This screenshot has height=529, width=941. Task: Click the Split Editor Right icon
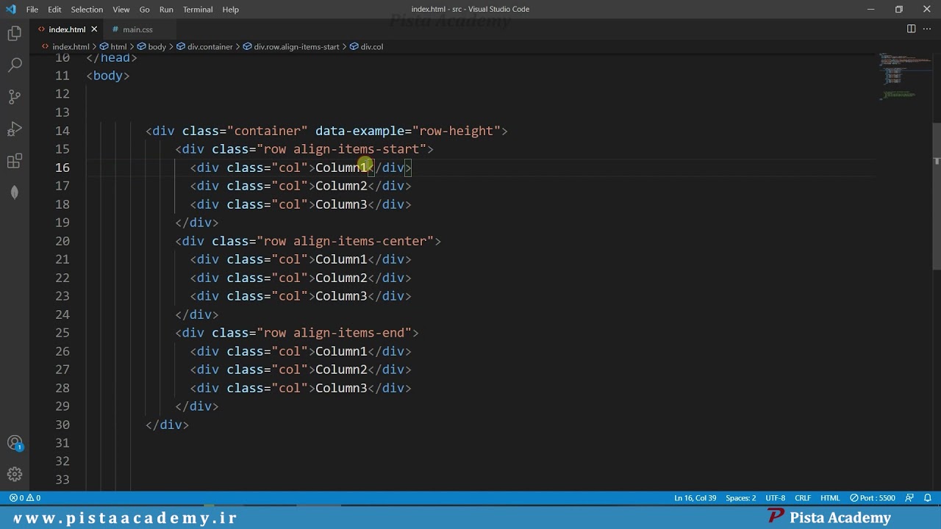coord(911,29)
